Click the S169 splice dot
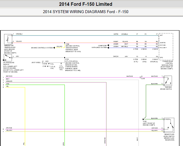183x146 pixels. (x=64, y=43)
